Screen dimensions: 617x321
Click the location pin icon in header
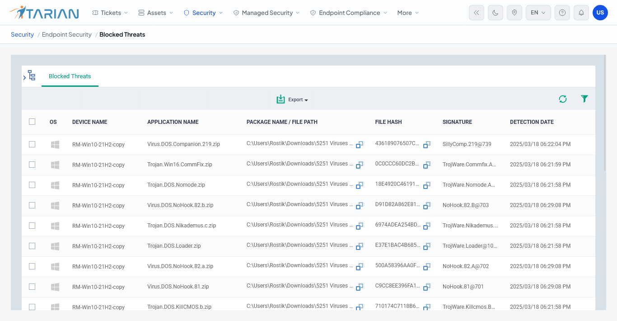click(514, 13)
